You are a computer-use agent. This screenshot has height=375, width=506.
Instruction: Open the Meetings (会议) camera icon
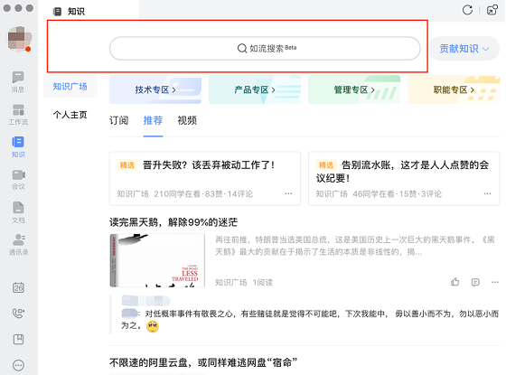point(18,179)
